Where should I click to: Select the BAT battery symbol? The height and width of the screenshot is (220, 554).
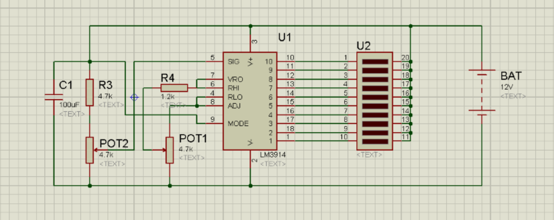pyautogui.click(x=481, y=92)
